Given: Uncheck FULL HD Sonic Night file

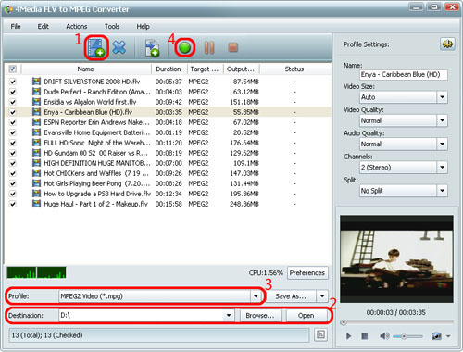Looking at the screenshot, I should (13, 143).
